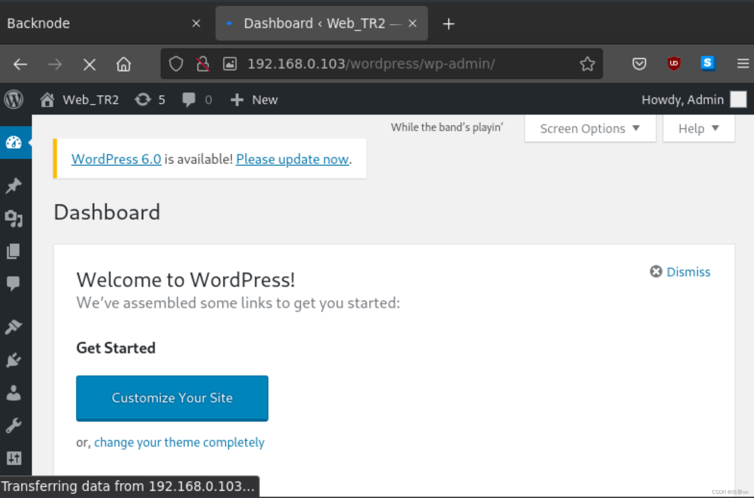Open the New content menu
Viewport: 754px width, 498px height.
pos(254,100)
